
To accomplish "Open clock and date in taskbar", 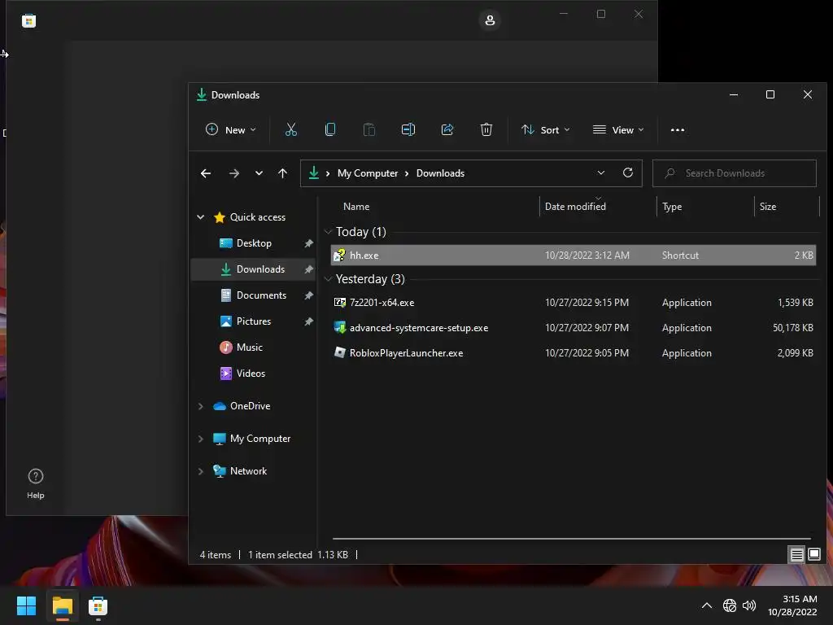I will pos(792,605).
